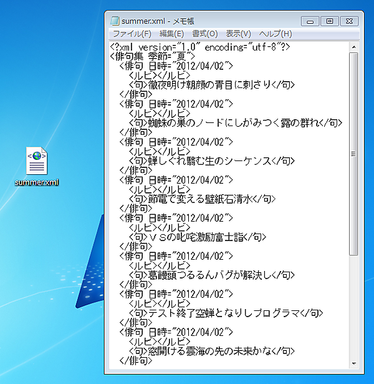
Task: Open the 表示(V) menu
Action: click(x=238, y=34)
